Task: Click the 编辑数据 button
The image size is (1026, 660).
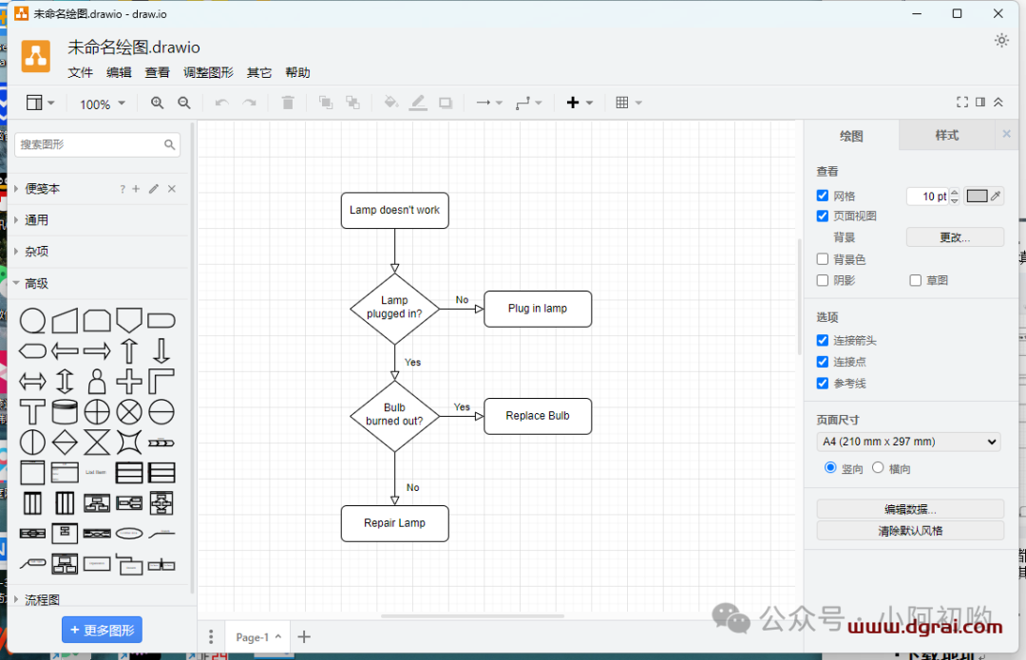Action: [x=909, y=509]
